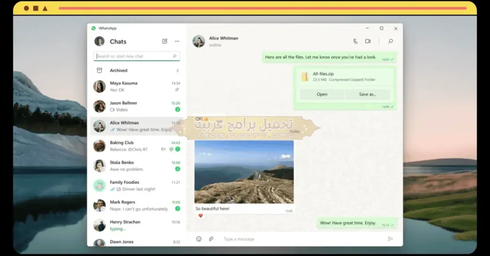Click the Archived box icon
The width and height of the screenshot is (490, 256).
tap(100, 71)
